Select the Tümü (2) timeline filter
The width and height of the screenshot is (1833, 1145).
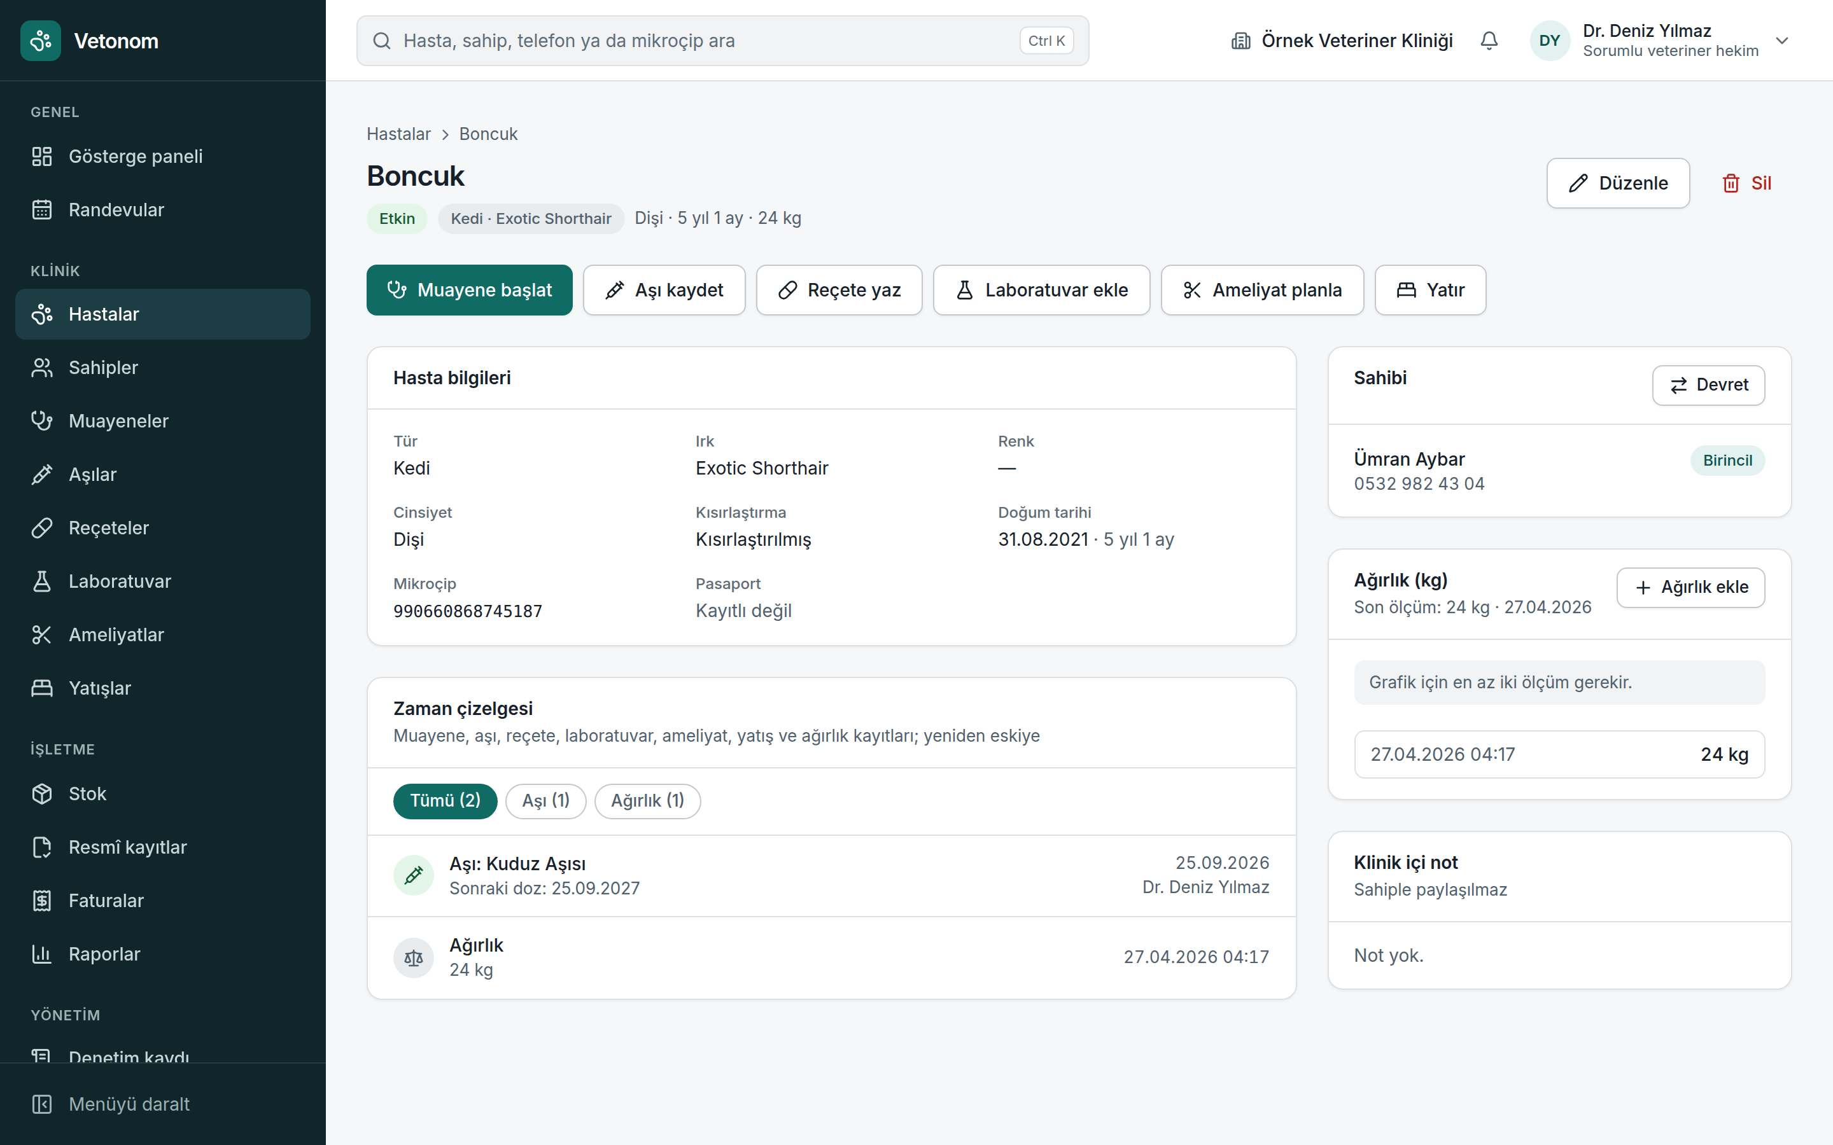click(x=446, y=801)
